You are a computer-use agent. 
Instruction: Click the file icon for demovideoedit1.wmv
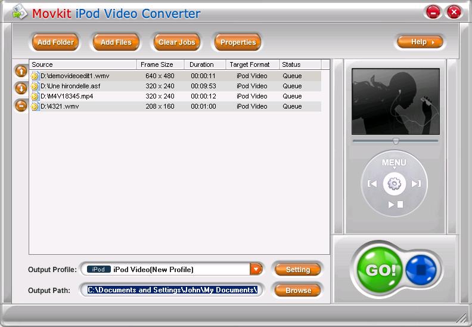pos(35,76)
